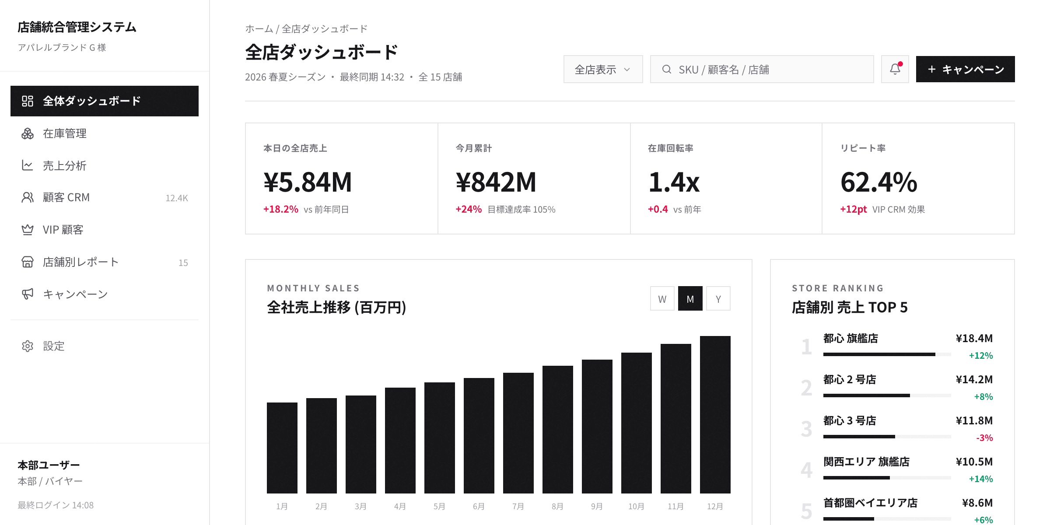
Task: Enable monthly view (M) on sales chart
Action: 690,298
